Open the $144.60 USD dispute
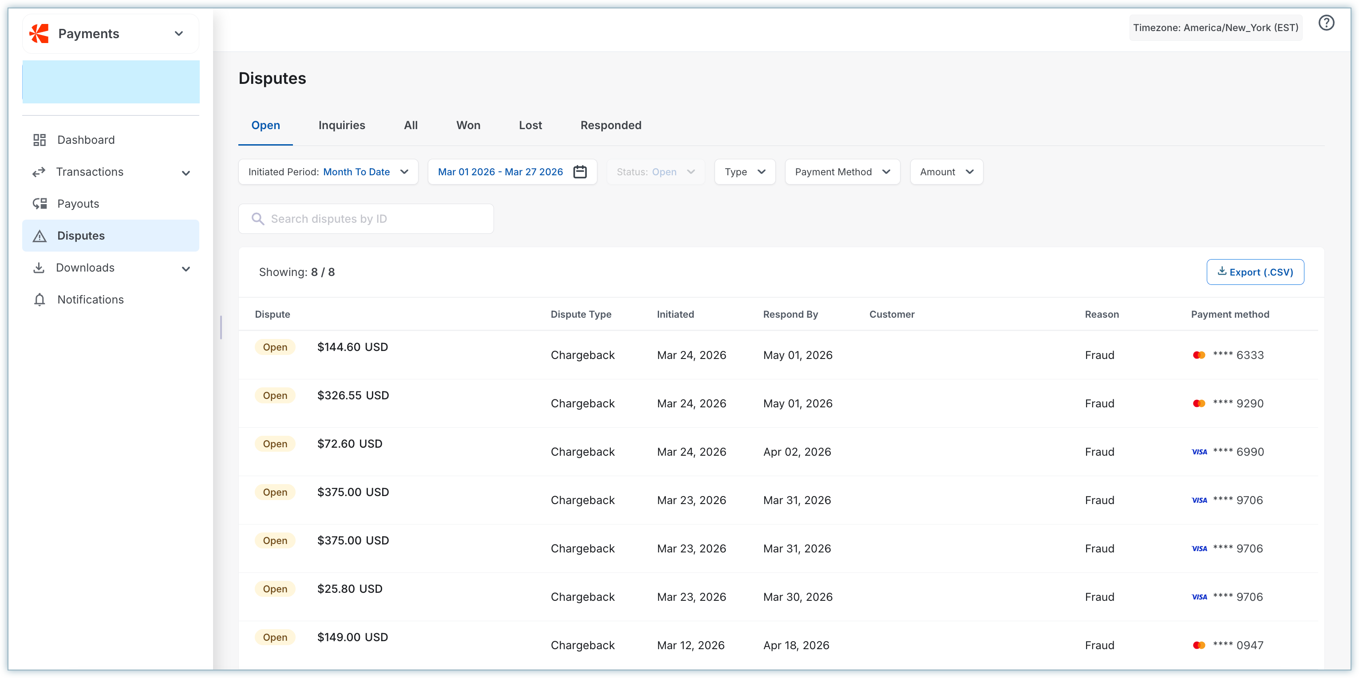Viewport: 1359px width, 678px height. tap(352, 347)
